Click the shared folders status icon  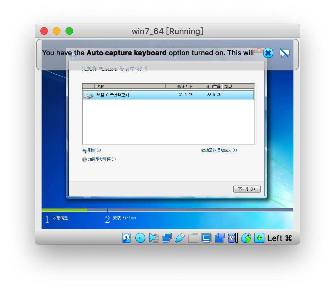point(193,238)
